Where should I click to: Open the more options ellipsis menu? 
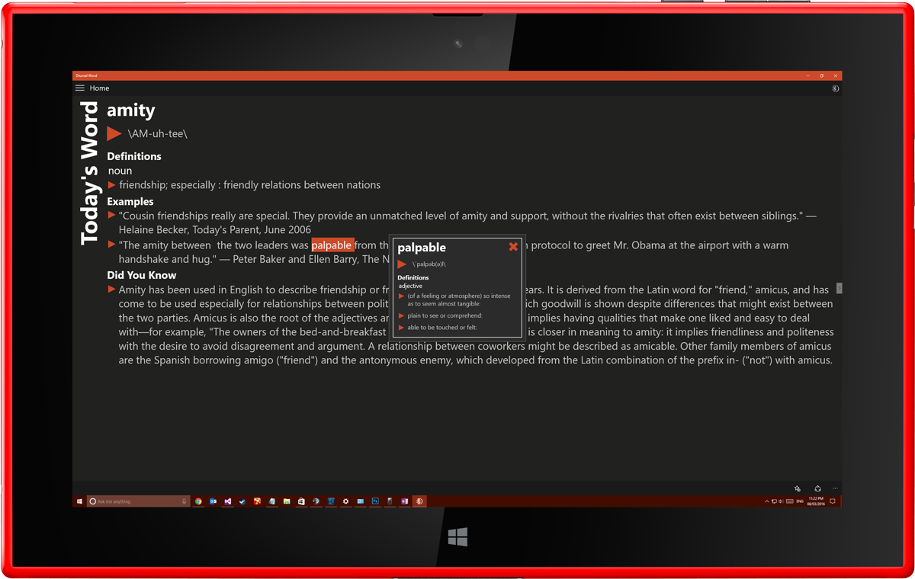(x=836, y=489)
